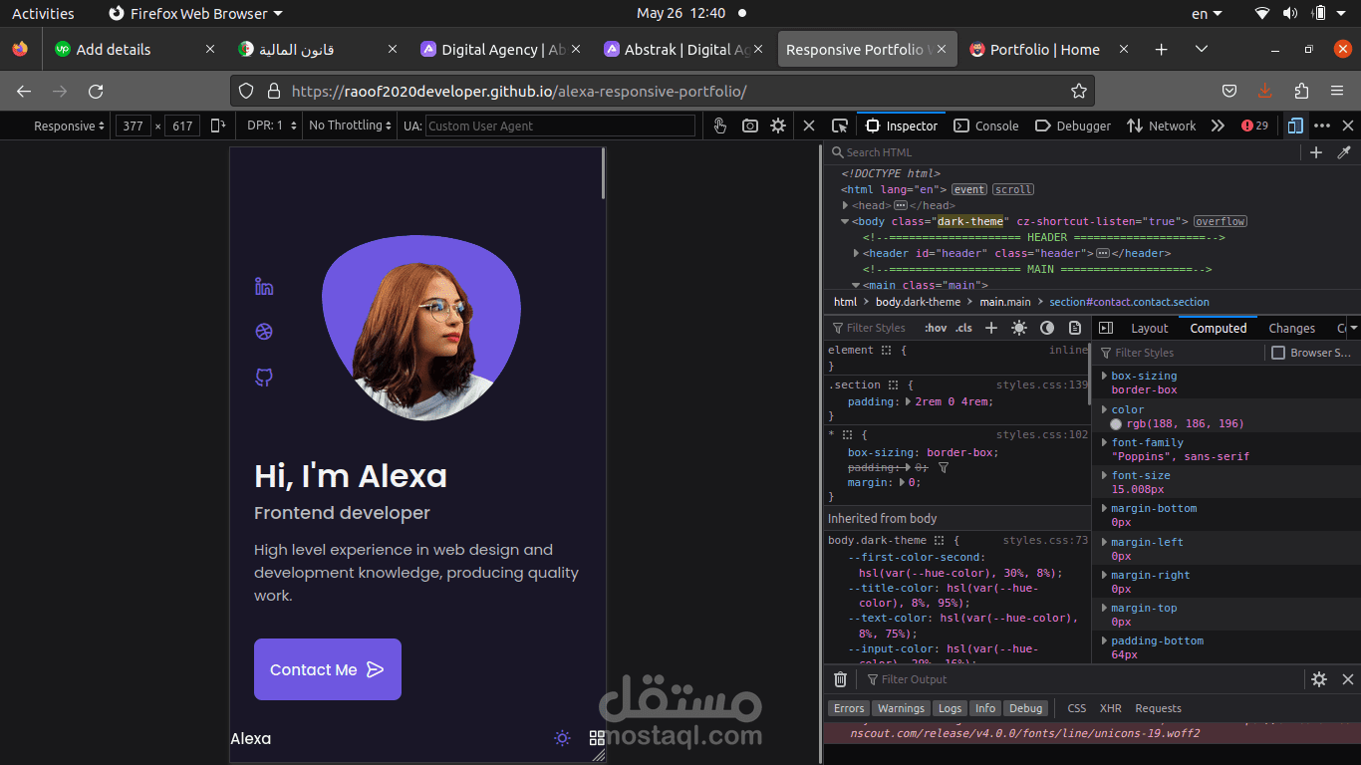Click the styles.css:139 source link
1361x765 pixels.
pyautogui.click(x=1042, y=384)
